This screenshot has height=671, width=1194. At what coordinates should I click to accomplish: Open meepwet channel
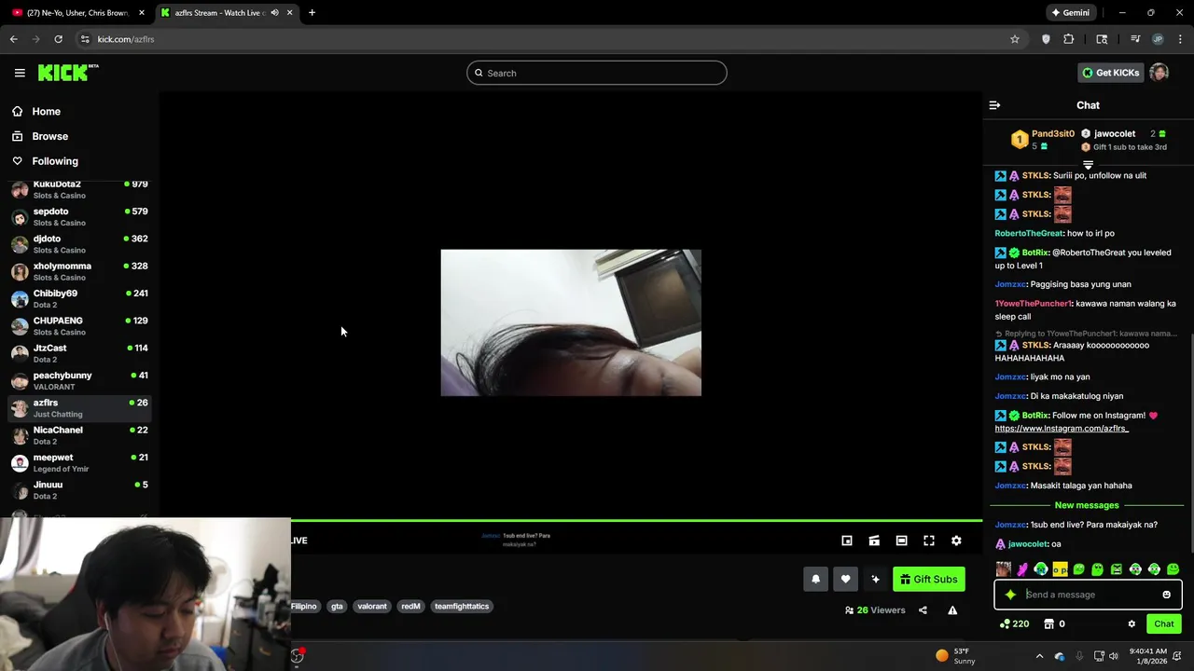[79, 463]
